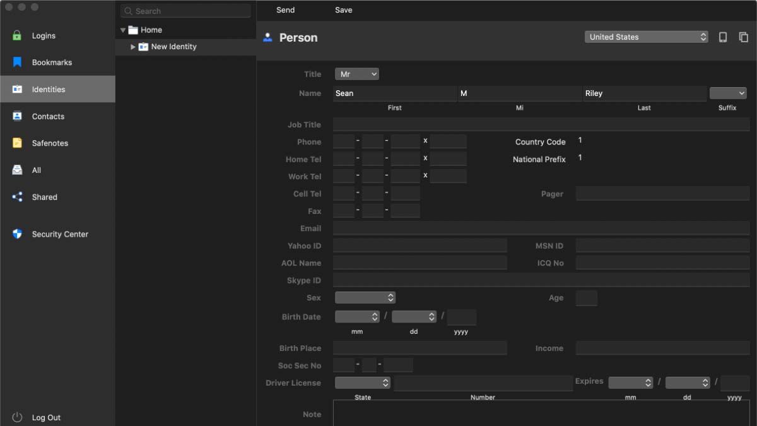This screenshot has width=757, height=426.
Task: Open the United States country dropdown
Action: point(645,37)
